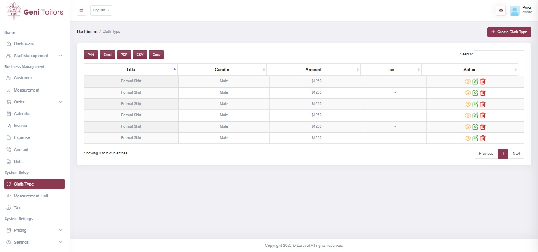538x252 pixels.
Task: Click the Geni Tailors logo
Action: (x=35, y=11)
